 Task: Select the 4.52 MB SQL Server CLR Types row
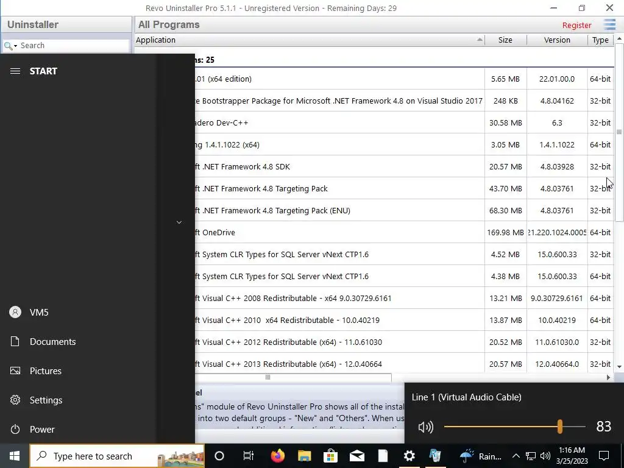(x=404, y=254)
